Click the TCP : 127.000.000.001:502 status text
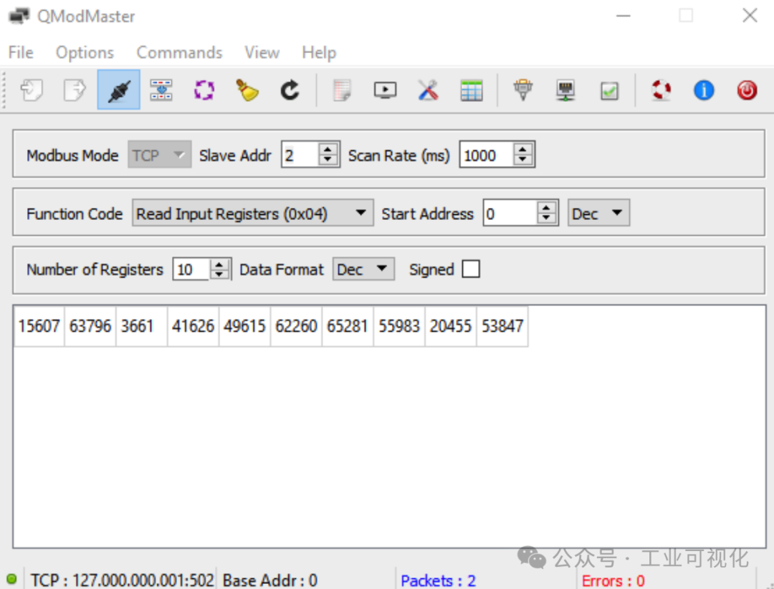 [x=122, y=580]
